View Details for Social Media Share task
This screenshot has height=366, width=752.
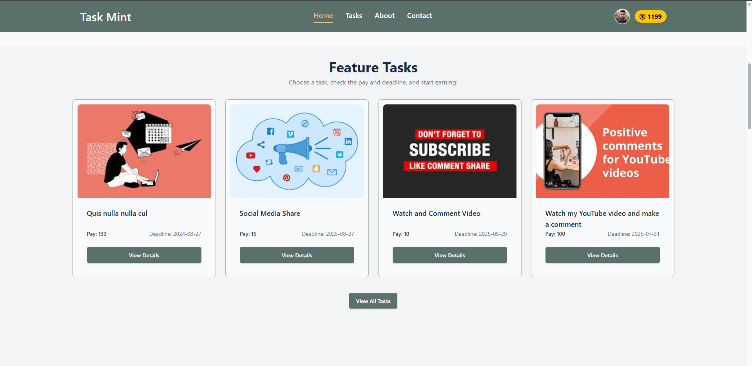point(297,255)
